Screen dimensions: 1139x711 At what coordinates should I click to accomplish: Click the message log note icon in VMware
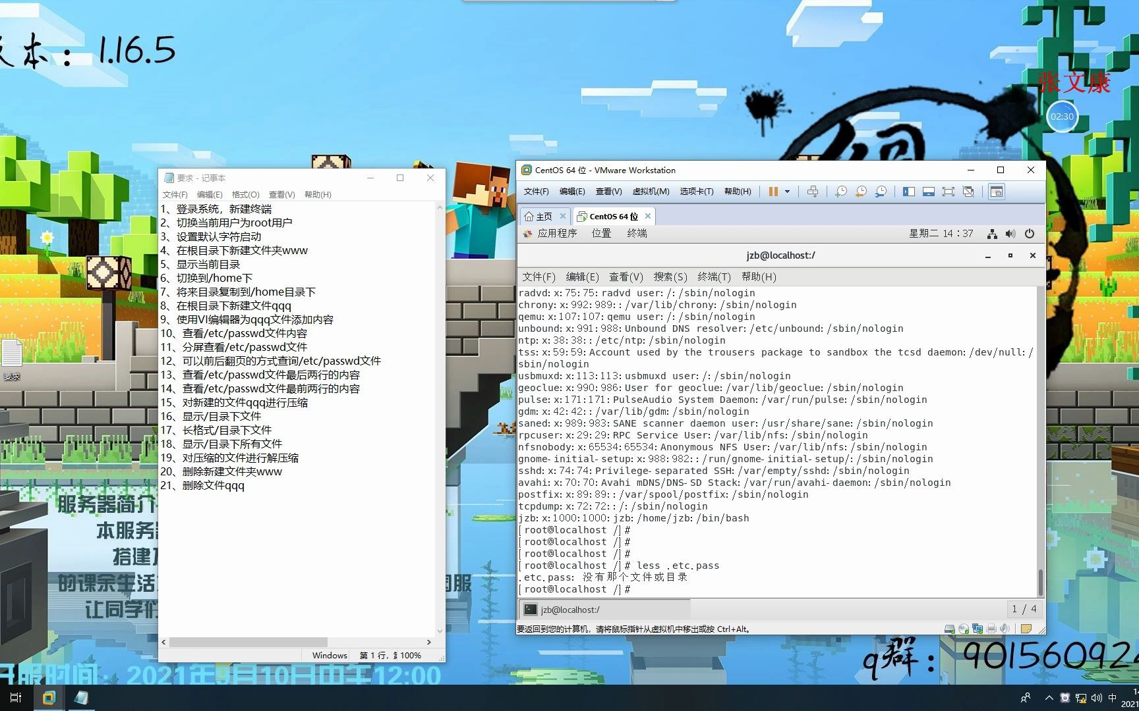1026,629
